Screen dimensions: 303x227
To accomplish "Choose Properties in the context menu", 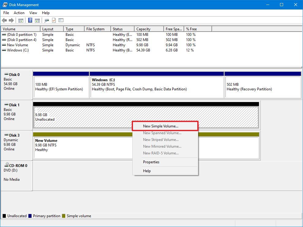I will point(151,162).
